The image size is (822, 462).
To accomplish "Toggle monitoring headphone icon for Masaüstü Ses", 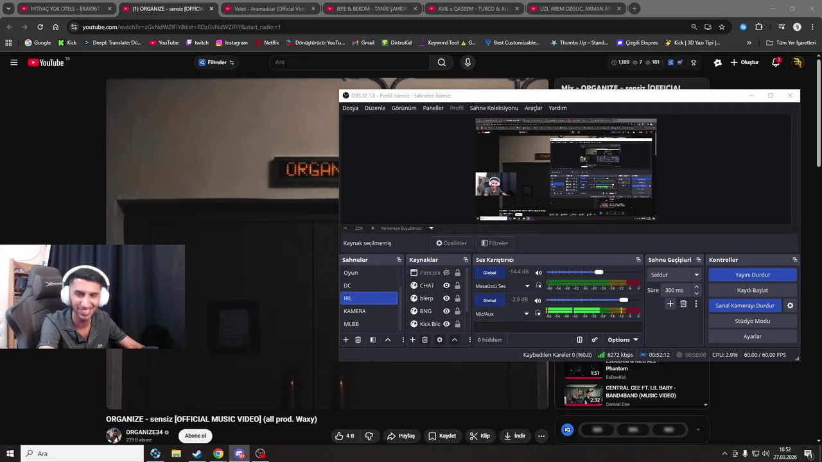I will [x=538, y=286].
